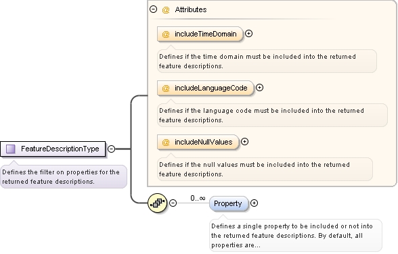This screenshot has width=398, height=254.
Task: Click the @ icon of includeTimeDomain
Action: tap(166, 34)
